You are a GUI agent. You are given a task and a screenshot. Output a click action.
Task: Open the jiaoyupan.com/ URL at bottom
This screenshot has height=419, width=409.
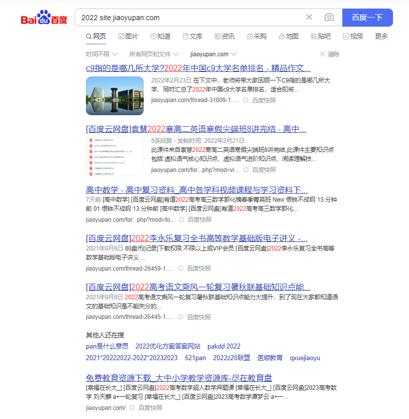pyautogui.click(x=106, y=408)
